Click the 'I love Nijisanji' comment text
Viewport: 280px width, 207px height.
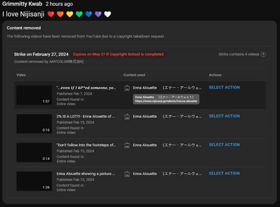[23, 14]
